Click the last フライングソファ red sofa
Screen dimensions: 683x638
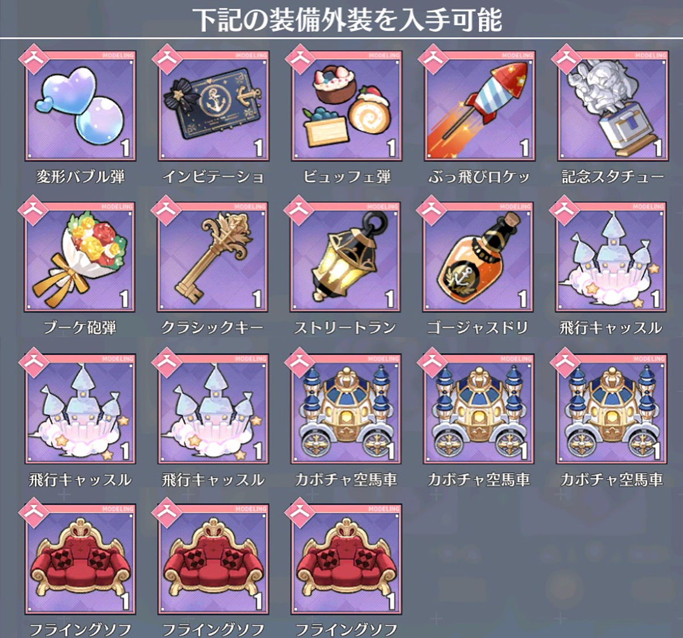pos(346,559)
